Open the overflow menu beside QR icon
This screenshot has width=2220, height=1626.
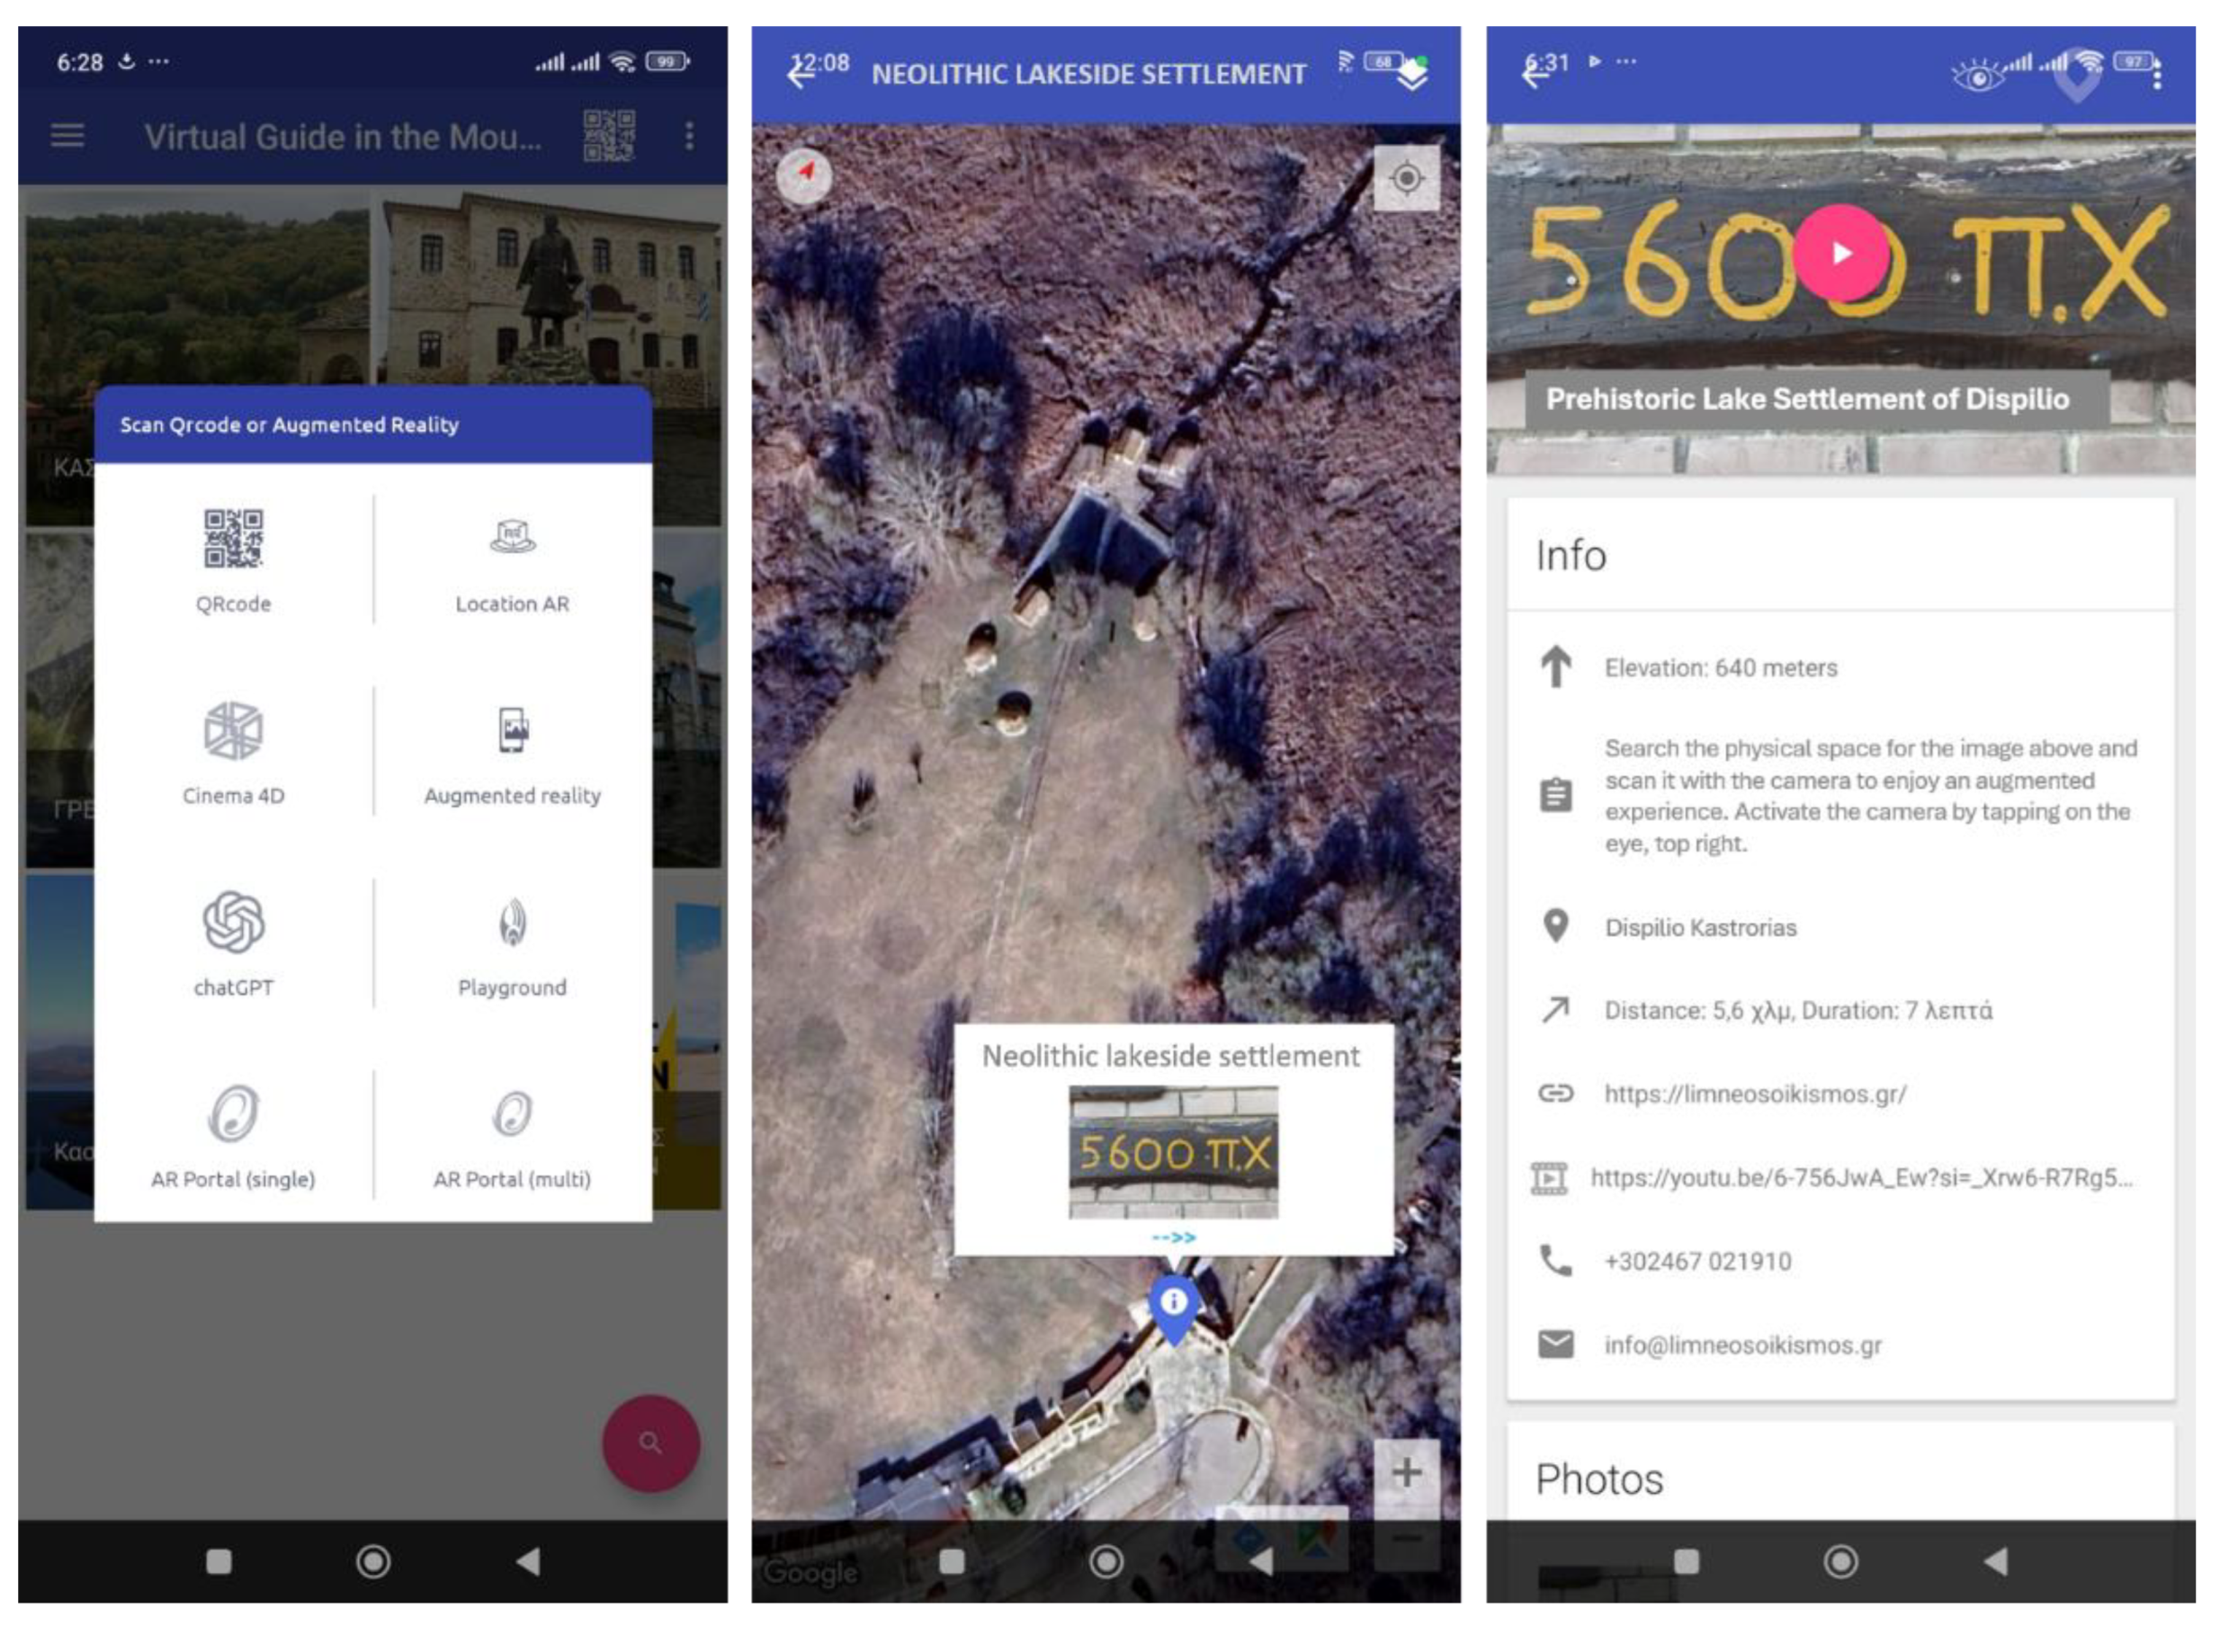(x=689, y=136)
